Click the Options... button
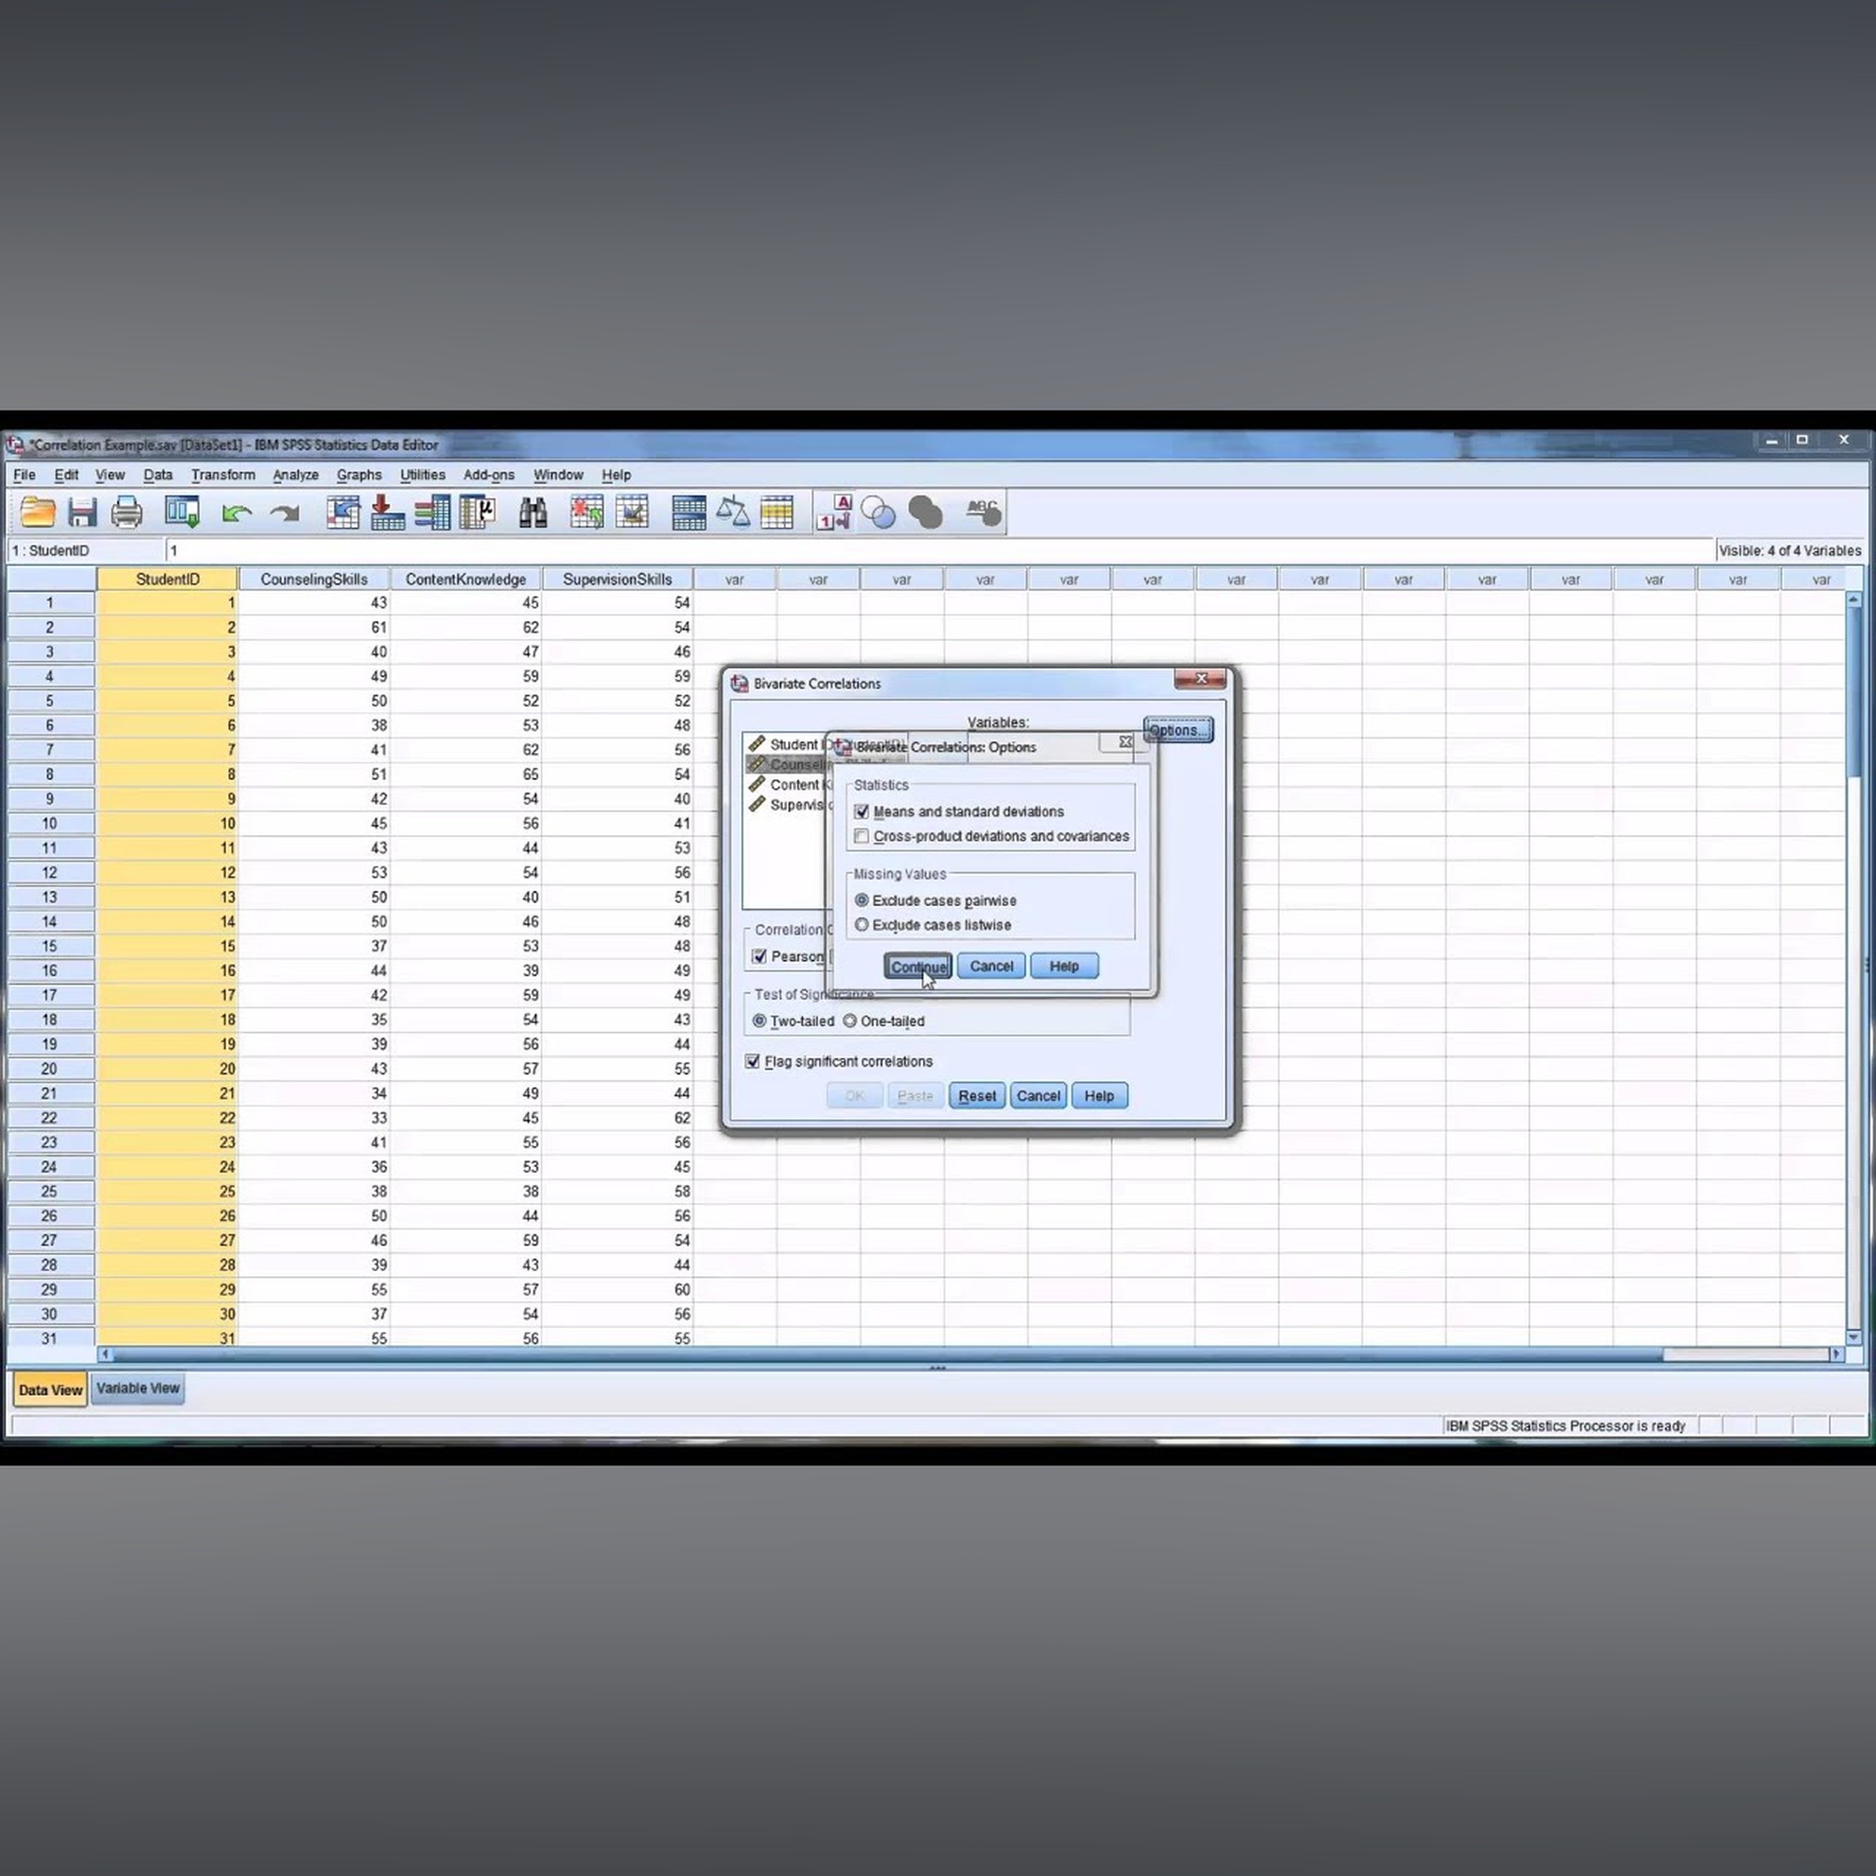The height and width of the screenshot is (1876, 1876). (1178, 730)
